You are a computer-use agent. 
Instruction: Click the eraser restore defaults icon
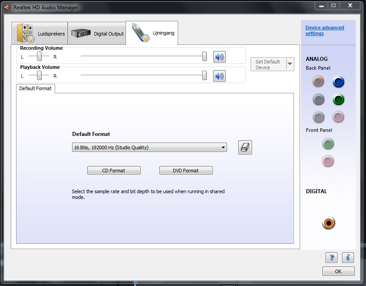[245, 148]
